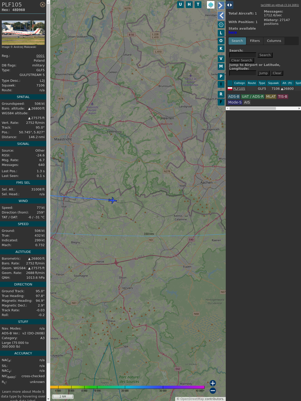
Task: Click the Jump button
Action: 263,73
